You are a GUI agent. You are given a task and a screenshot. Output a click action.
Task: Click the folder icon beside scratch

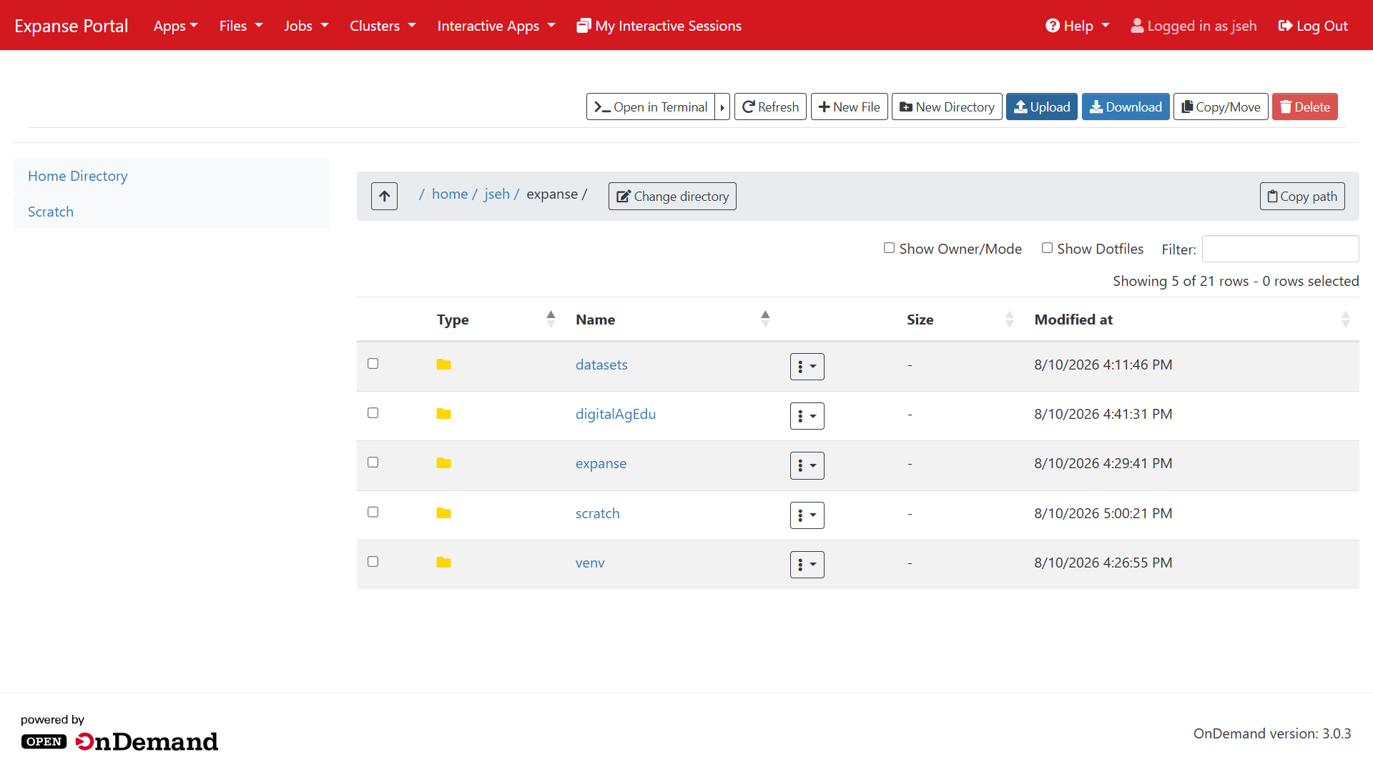pos(443,513)
